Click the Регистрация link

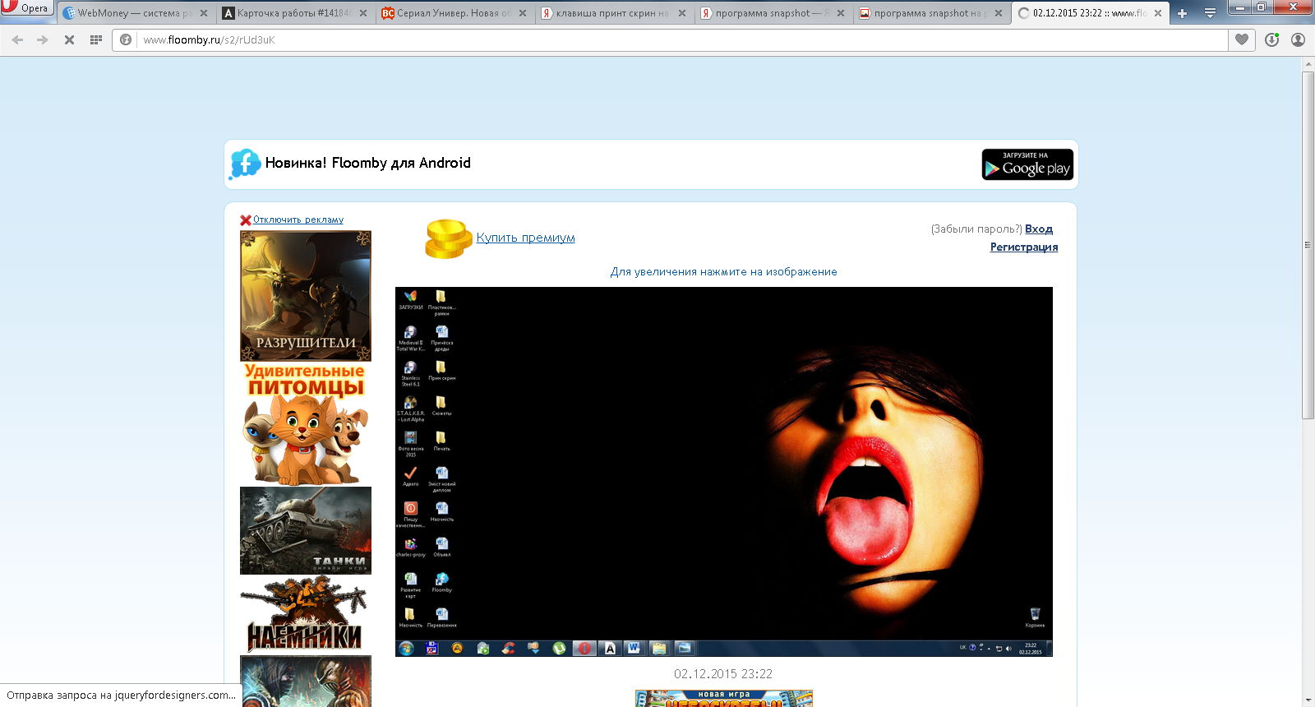pos(1023,247)
